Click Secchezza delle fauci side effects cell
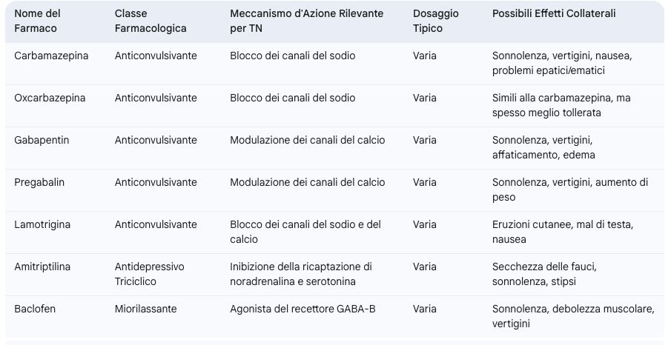 pos(544,274)
